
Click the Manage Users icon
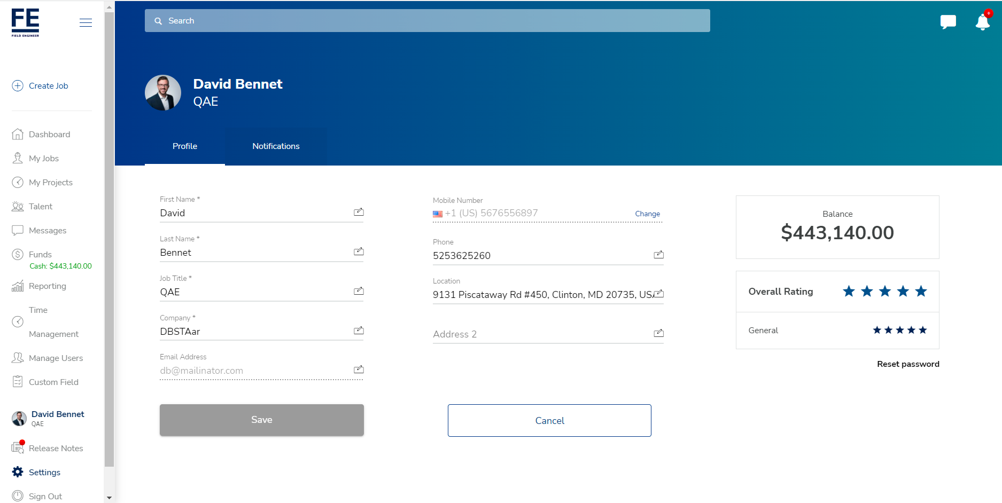click(18, 358)
